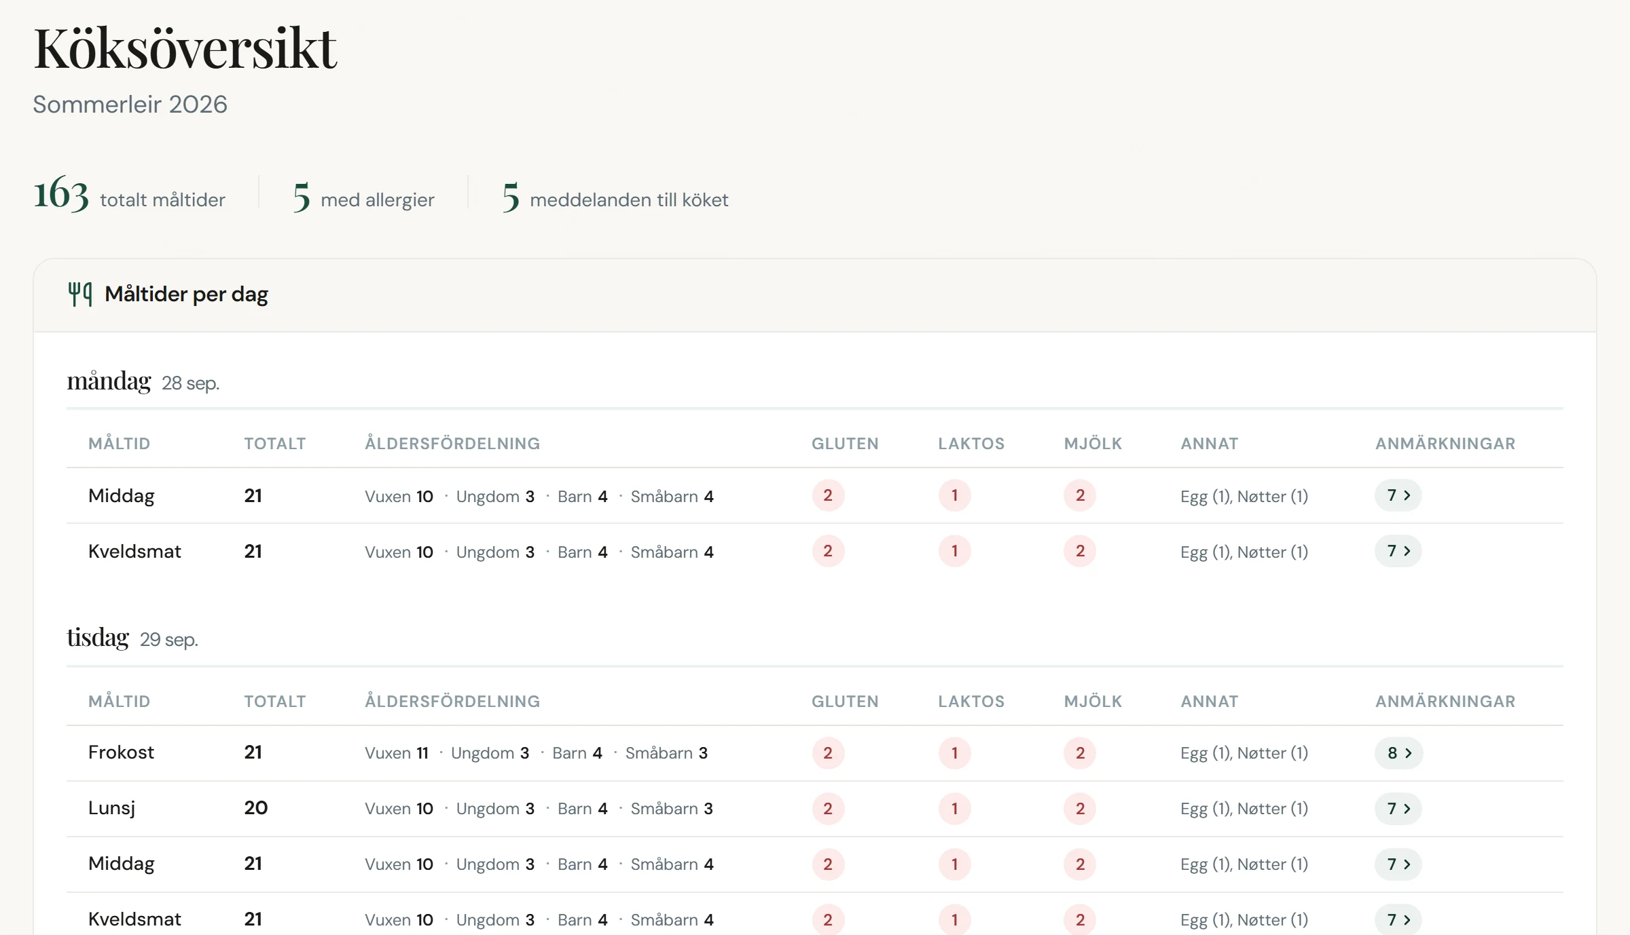Click the Kveldsmat meal name under måndag
1630x935 pixels.
coord(134,551)
